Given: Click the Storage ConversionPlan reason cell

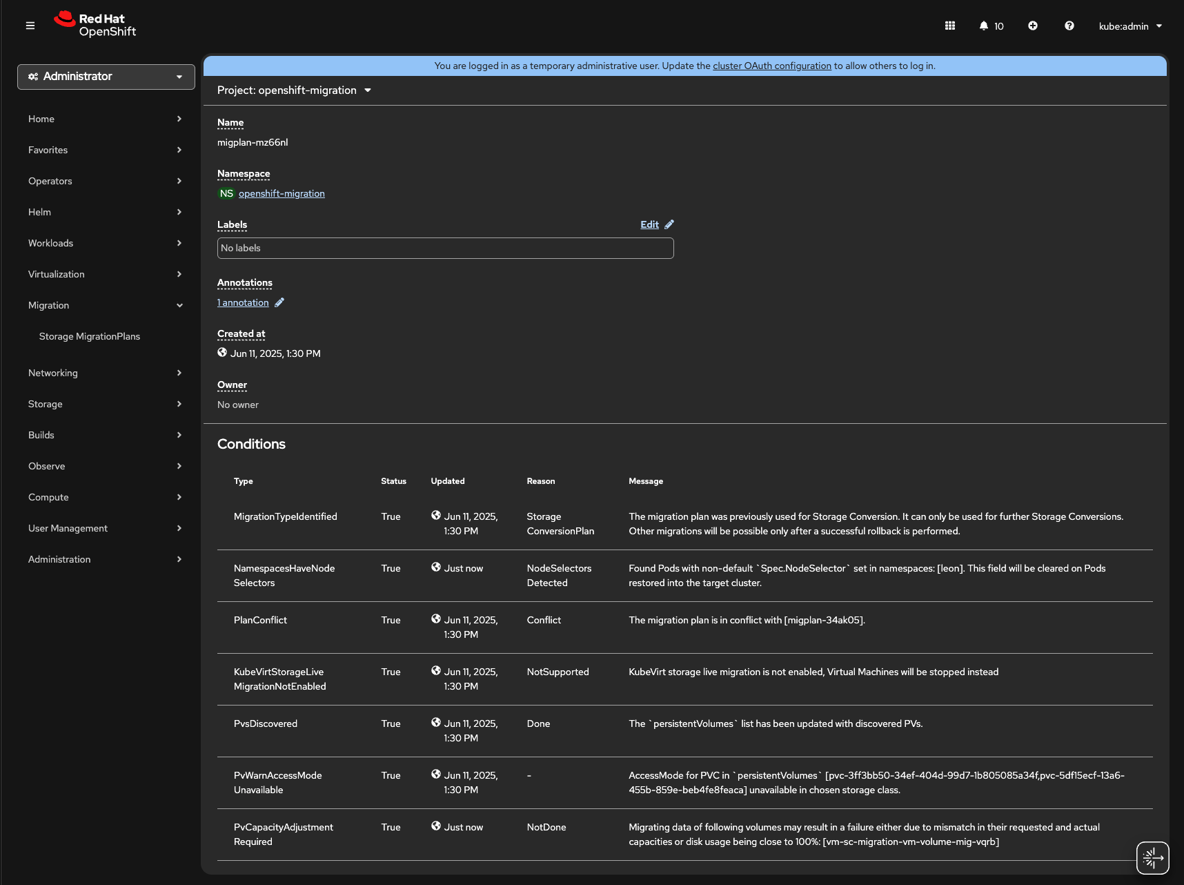Looking at the screenshot, I should (560, 524).
